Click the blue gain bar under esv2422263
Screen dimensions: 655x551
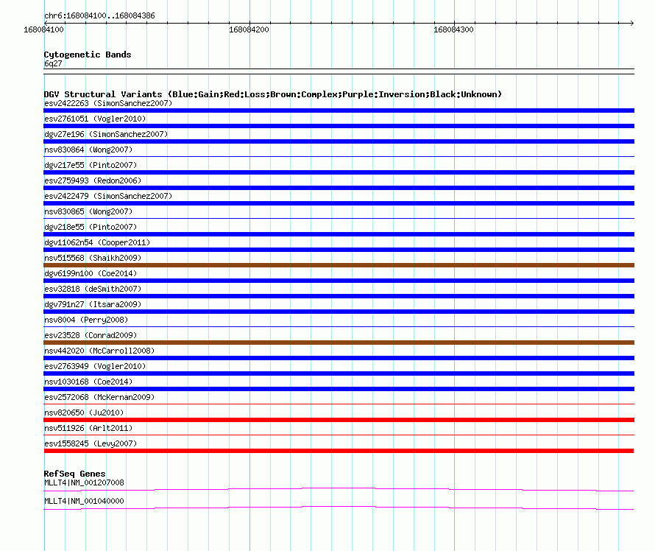tap(339, 110)
